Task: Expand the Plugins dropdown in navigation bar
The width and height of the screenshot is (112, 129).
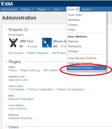Action: [43, 9]
